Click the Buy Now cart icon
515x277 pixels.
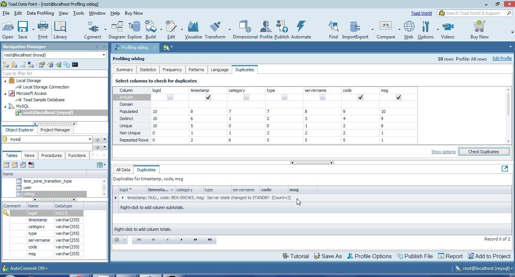[479, 27]
